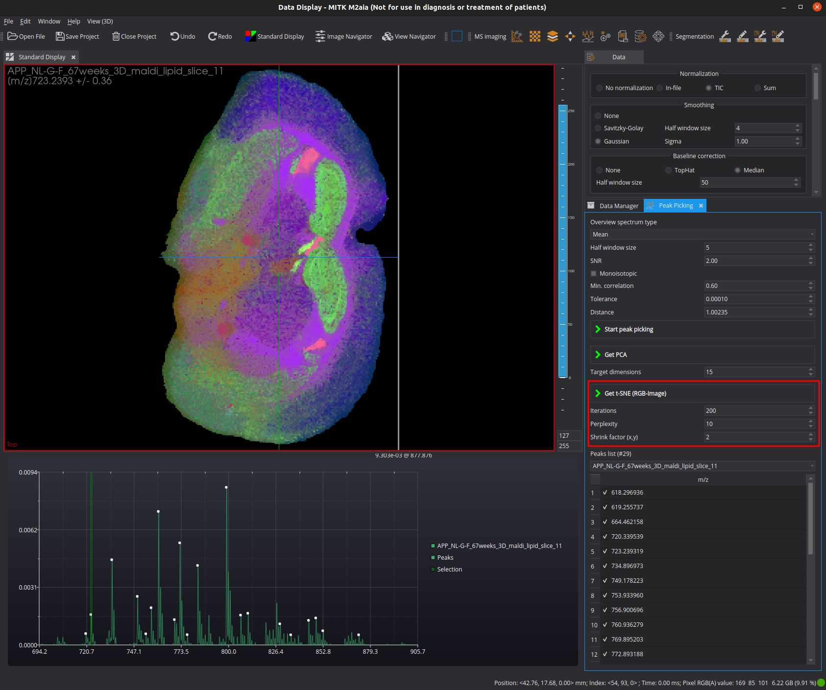This screenshot has height=690, width=826.
Task: Close the Peak Picking tab
Action: (701, 206)
